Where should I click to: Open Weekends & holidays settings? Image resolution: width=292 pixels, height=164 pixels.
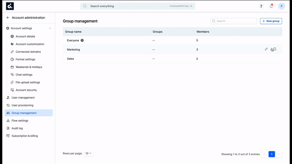tap(29, 67)
